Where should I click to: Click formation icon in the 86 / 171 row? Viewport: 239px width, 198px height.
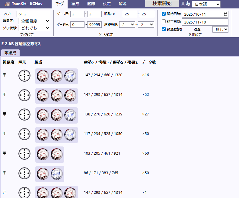pos(24,173)
